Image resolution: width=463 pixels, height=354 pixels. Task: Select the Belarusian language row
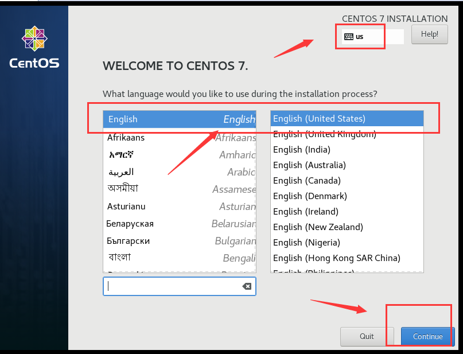tap(180, 224)
